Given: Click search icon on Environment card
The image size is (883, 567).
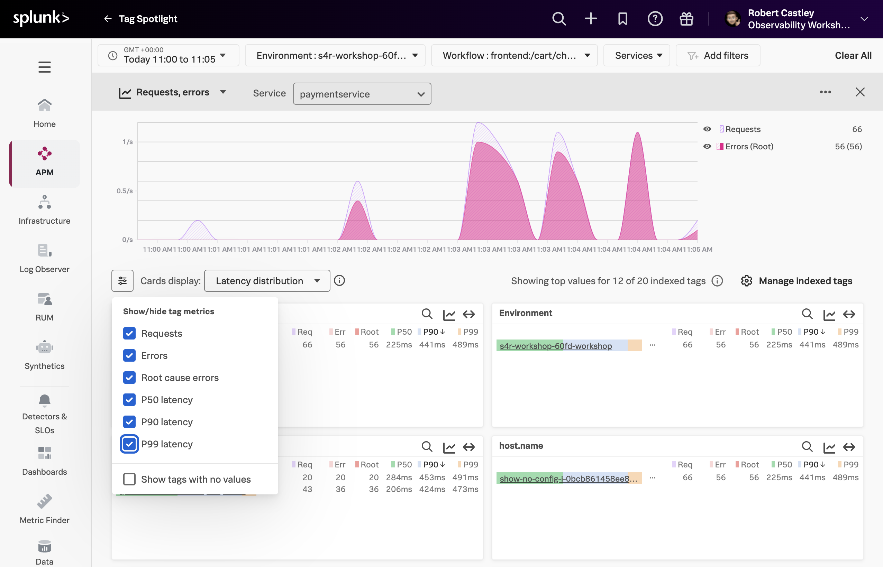Looking at the screenshot, I should click(807, 314).
